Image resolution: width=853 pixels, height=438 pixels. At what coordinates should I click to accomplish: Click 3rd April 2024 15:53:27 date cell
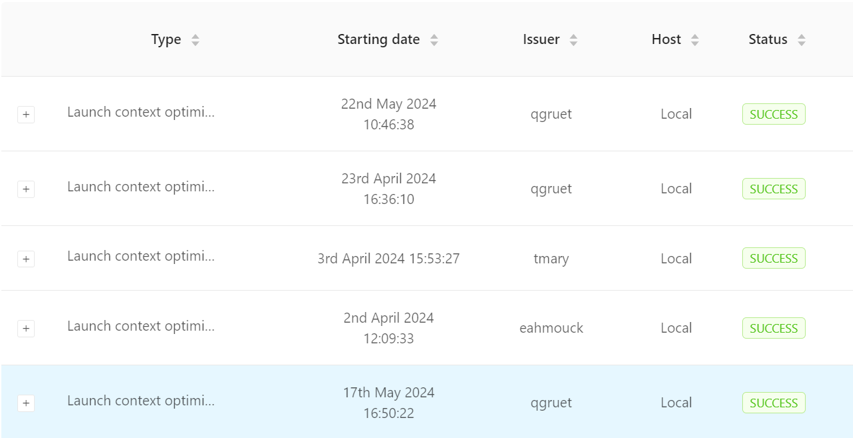[389, 259]
